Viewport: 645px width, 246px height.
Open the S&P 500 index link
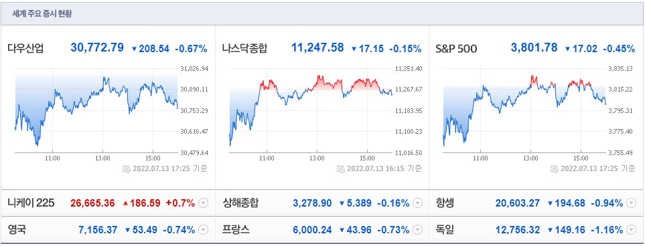[455, 49]
